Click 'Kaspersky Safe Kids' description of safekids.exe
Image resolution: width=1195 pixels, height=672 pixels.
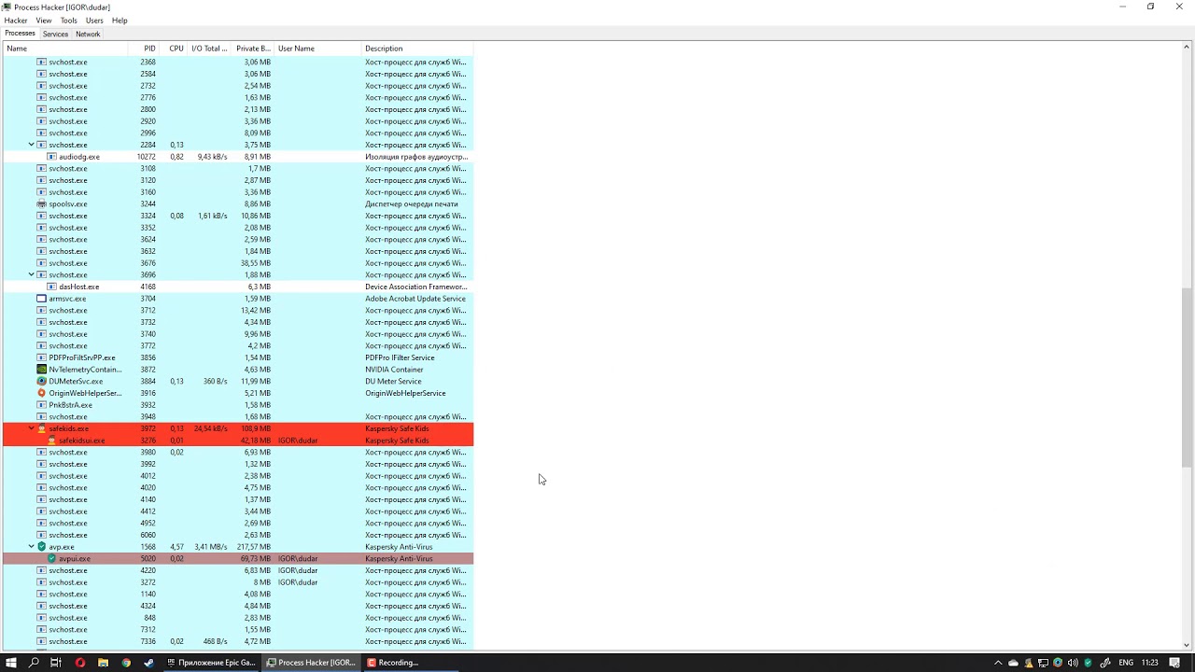tap(397, 428)
